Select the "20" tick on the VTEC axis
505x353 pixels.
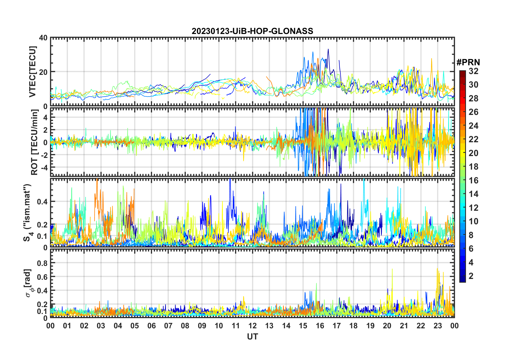click(x=43, y=72)
